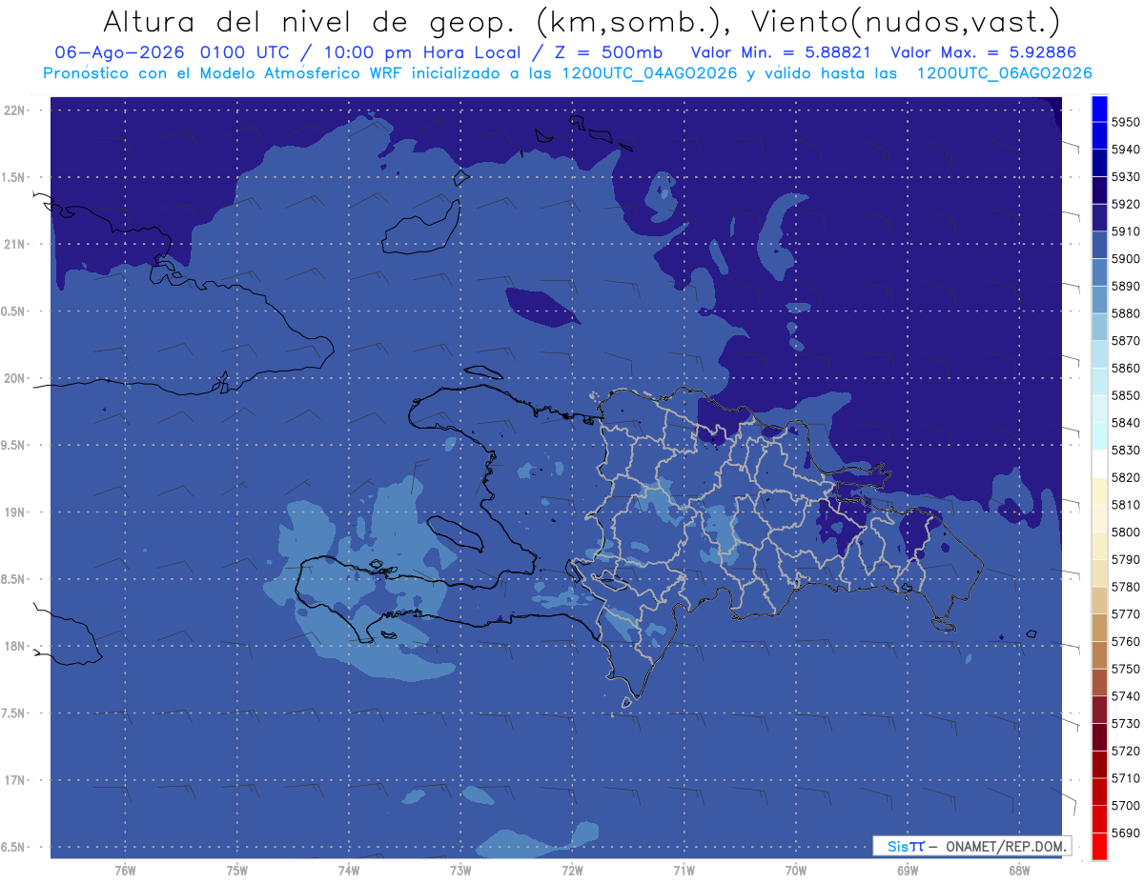
Task: Click the '5880' colorbar label
Action: pos(1125,313)
